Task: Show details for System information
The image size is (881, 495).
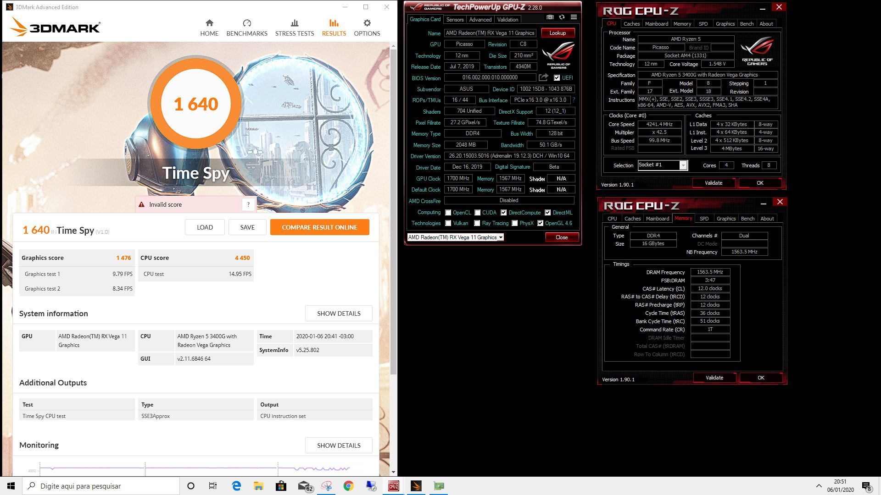Action: (x=339, y=313)
